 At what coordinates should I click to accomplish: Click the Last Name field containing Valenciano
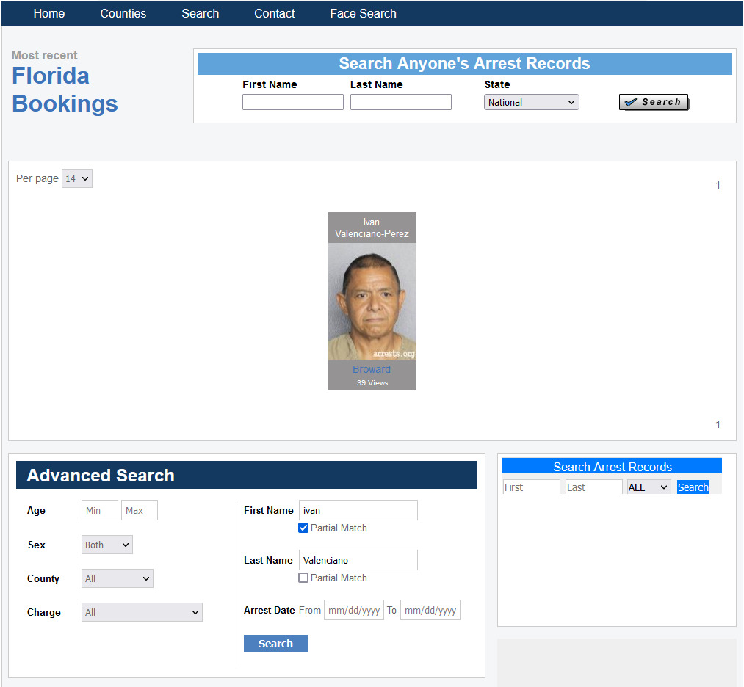(x=358, y=560)
